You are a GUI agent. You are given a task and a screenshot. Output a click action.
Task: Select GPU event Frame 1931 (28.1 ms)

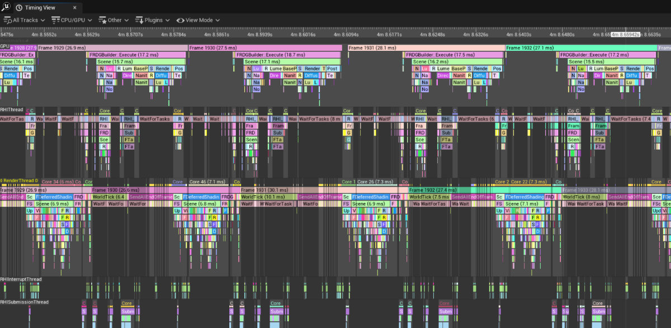click(x=426, y=48)
